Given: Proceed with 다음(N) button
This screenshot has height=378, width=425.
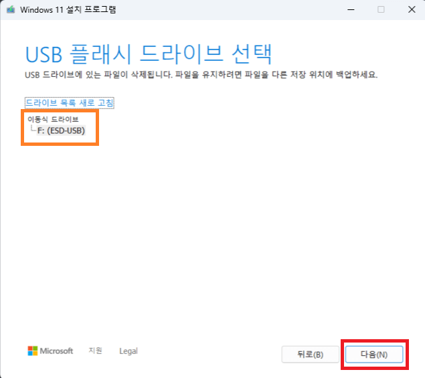Looking at the screenshot, I should pos(374,354).
